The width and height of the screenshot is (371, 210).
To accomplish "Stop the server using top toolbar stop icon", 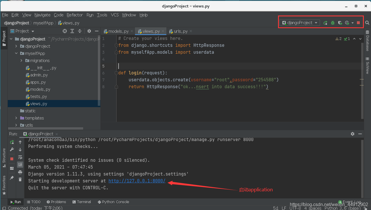I will [x=358, y=23].
